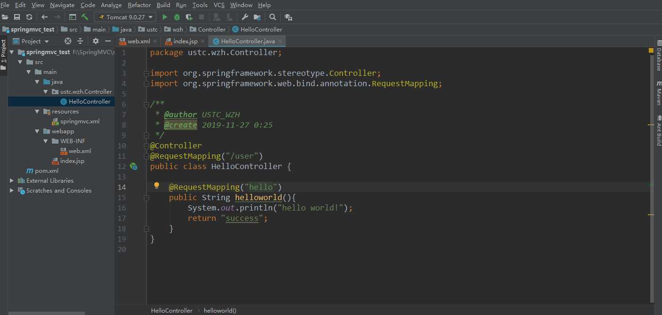The image size is (662, 315).
Task: Click the Open folder toolbar icon
Action: (5, 17)
